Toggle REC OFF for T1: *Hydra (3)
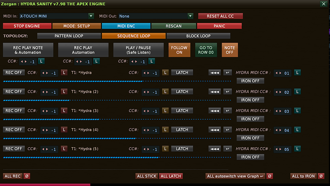Screen dimensions: 330x186 point(14,110)
